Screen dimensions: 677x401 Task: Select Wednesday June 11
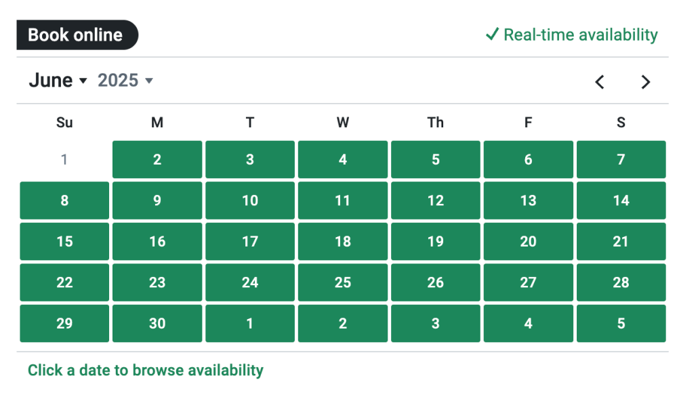point(343,200)
